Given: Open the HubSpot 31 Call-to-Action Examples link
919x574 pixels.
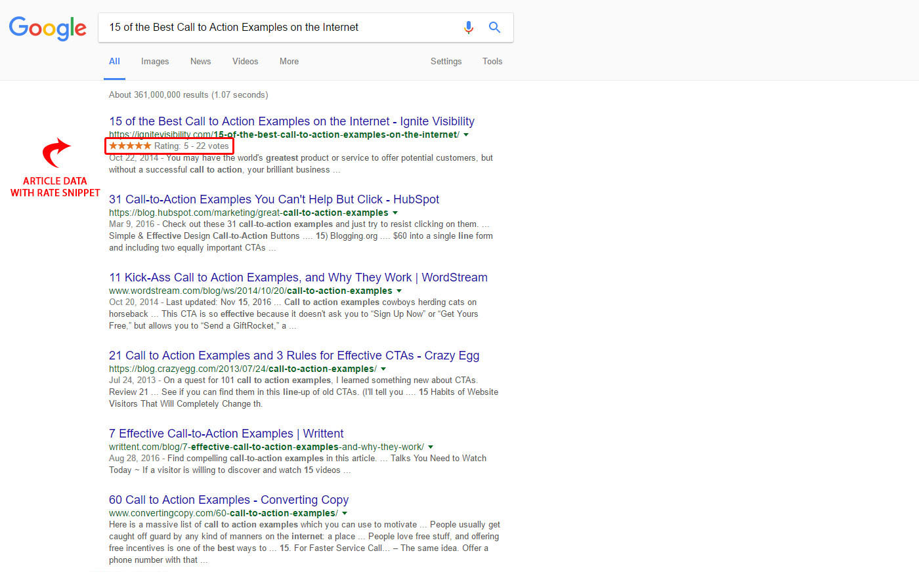Looking at the screenshot, I should click(274, 199).
